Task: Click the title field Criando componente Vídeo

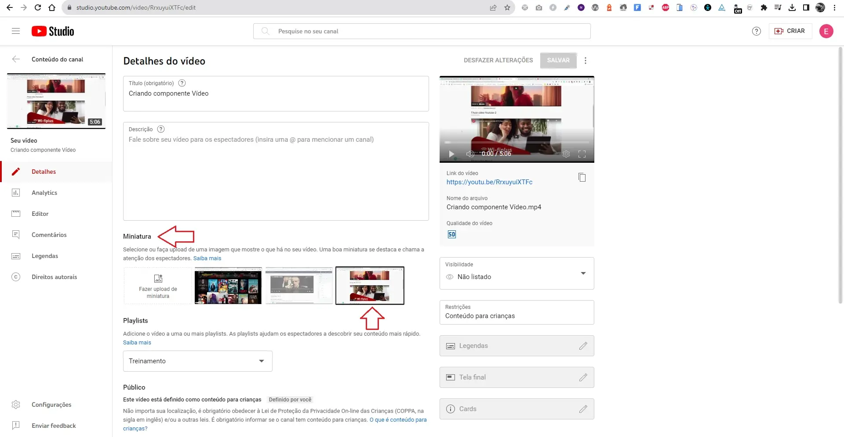Action: 276,93
